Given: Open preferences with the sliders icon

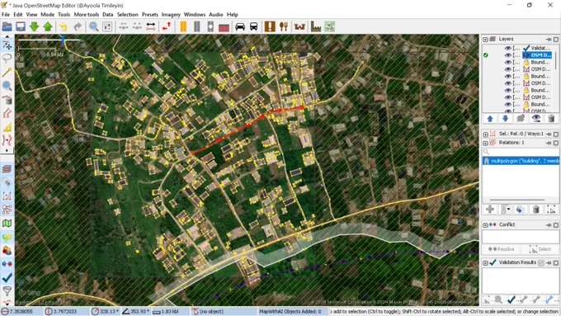Looking at the screenshot, I should click(107, 26).
